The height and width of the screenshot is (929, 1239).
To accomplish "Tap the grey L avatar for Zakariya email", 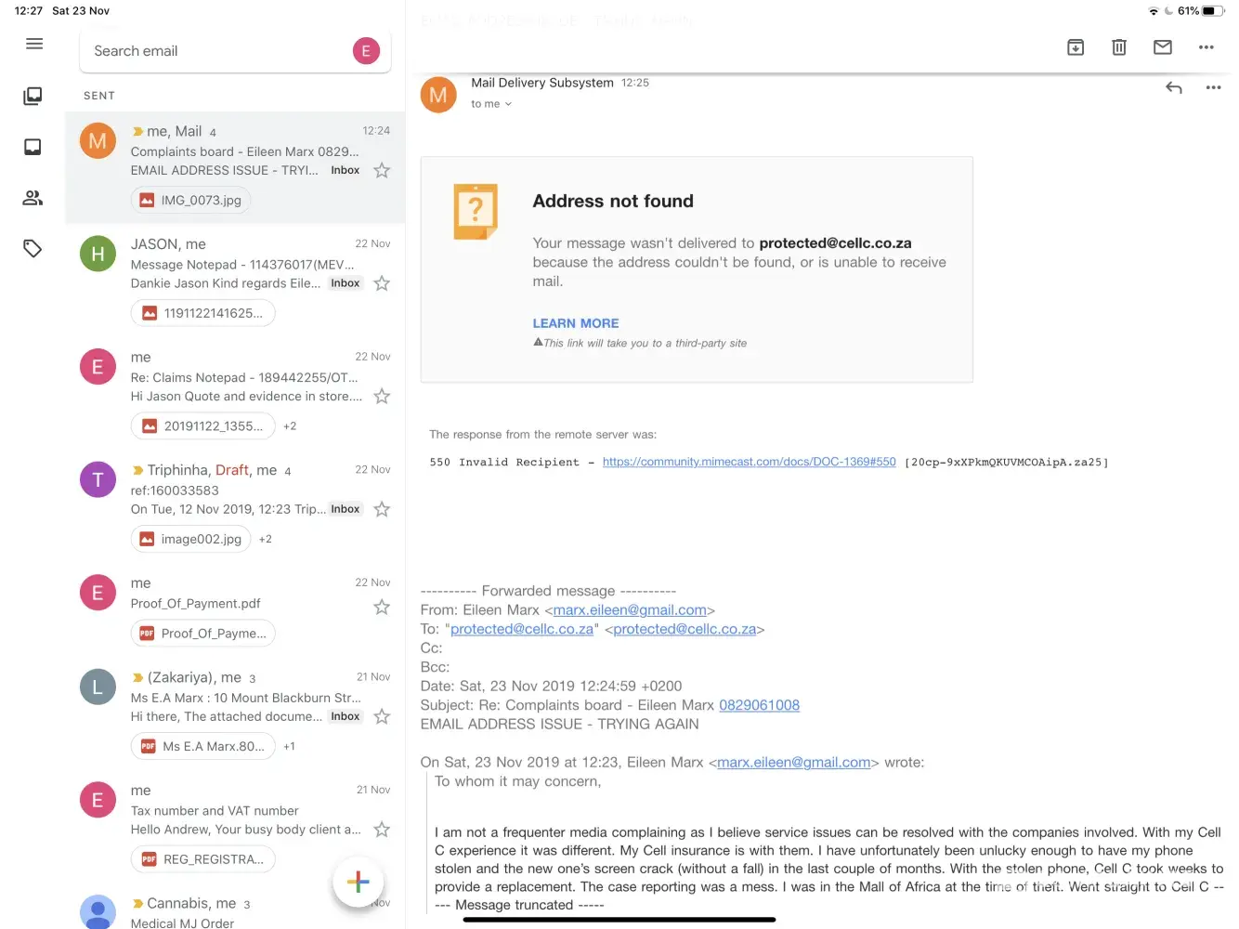I will point(98,687).
